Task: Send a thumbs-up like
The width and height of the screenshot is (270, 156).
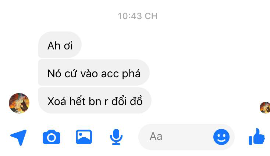Action: click(257, 137)
